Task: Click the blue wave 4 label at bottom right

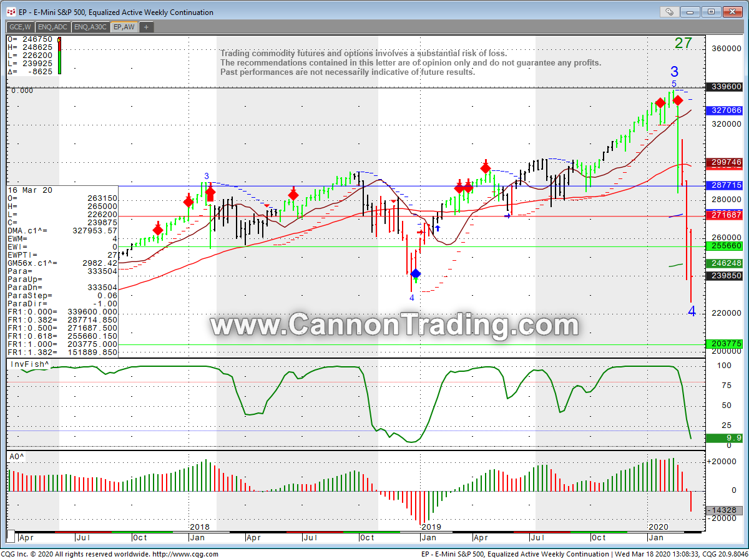Action: [692, 311]
